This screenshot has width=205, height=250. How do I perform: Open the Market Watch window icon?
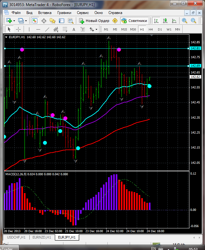[x=35, y=21]
